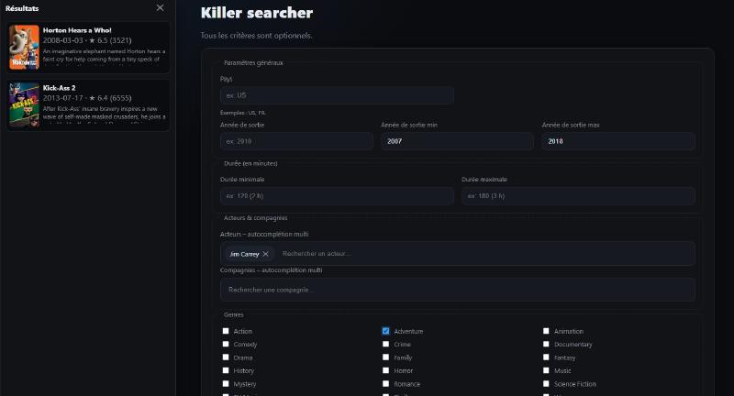
Task: Click the Durée (en minutes) section label
Action: (250, 164)
